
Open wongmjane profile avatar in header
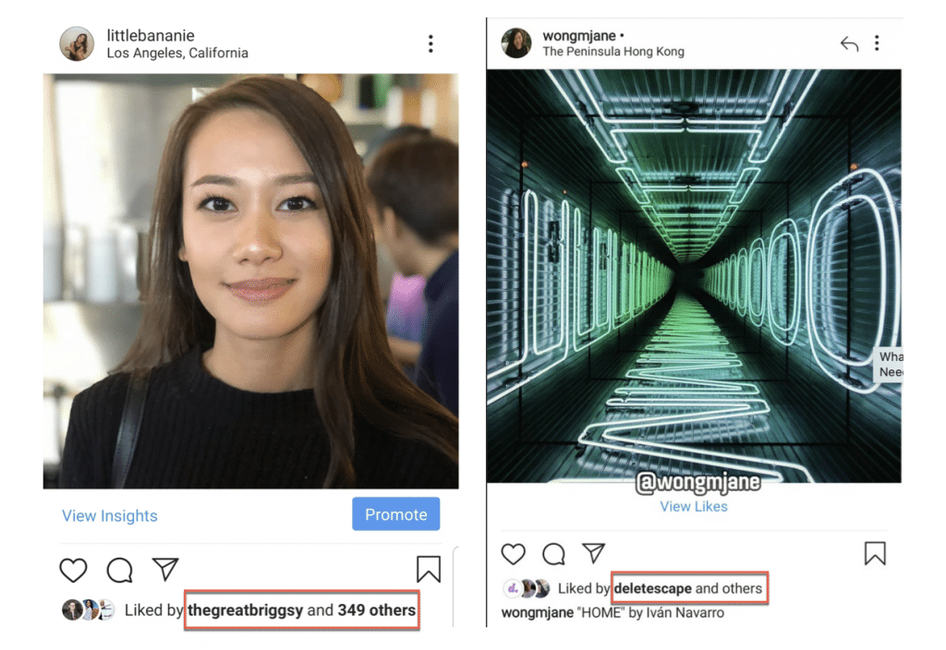click(x=516, y=42)
